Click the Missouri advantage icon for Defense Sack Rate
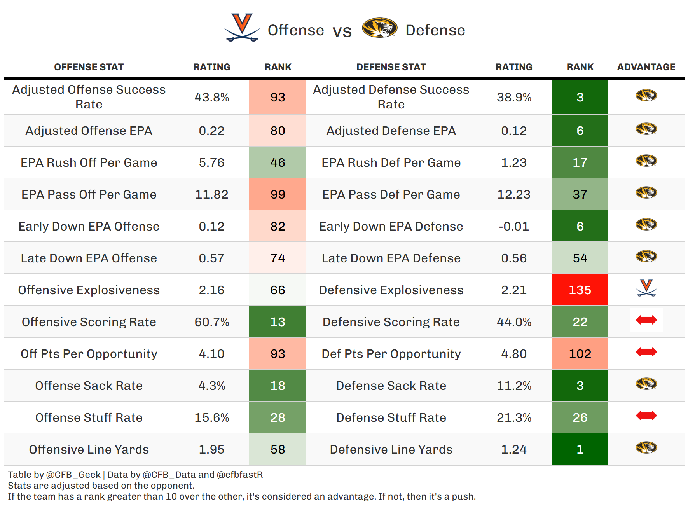Image resolution: width=688 pixels, height=510 pixels. coord(646,384)
